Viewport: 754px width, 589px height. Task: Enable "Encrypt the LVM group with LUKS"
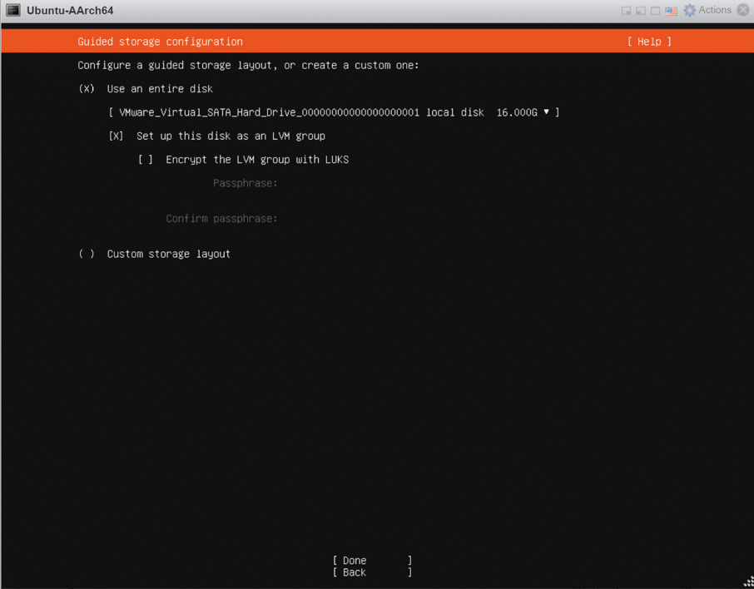tap(145, 160)
